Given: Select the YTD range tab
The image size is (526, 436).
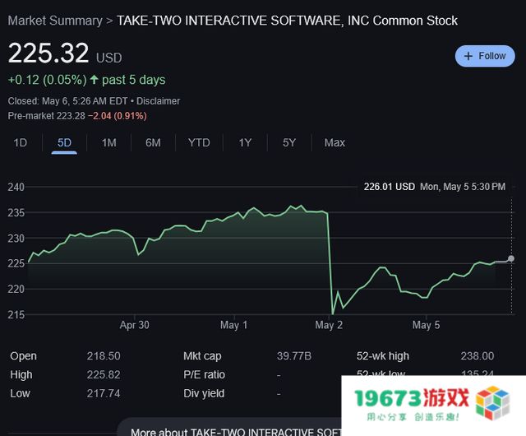Looking at the screenshot, I should pyautogui.click(x=199, y=143).
